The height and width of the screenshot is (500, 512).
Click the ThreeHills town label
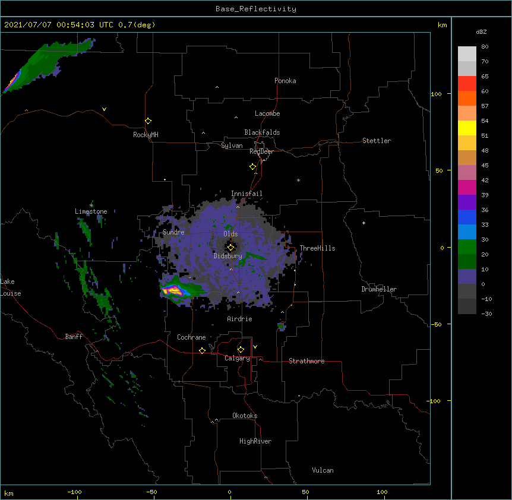pos(317,248)
